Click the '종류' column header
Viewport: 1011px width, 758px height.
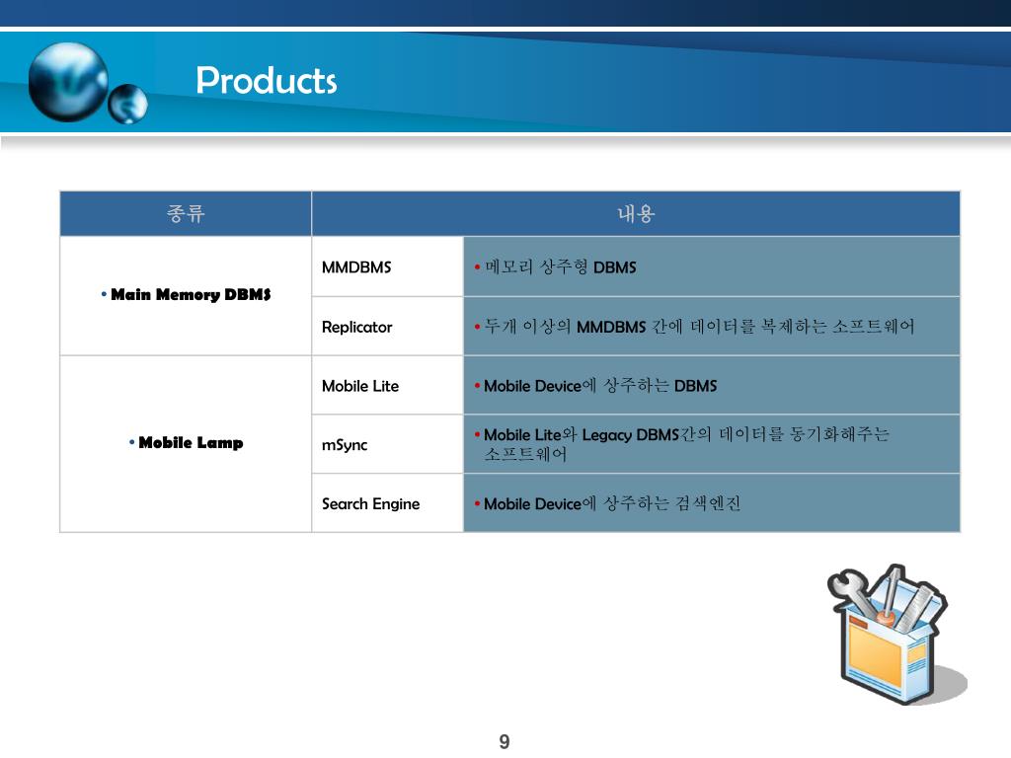coord(186,213)
